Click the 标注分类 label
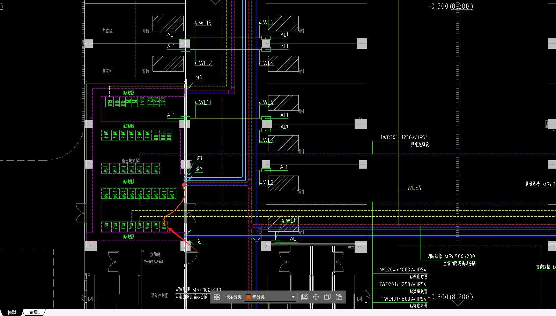 [233, 297]
